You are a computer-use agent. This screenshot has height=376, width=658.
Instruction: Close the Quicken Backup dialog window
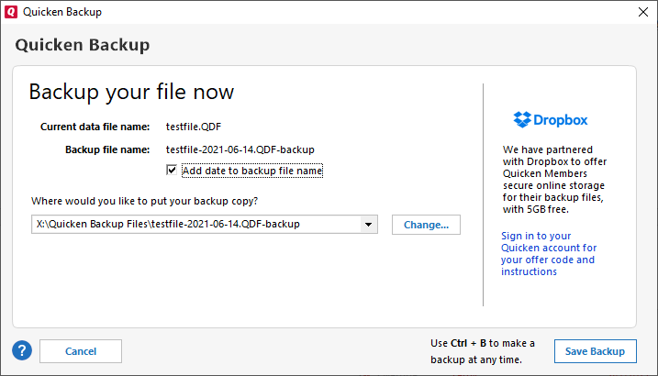[641, 12]
